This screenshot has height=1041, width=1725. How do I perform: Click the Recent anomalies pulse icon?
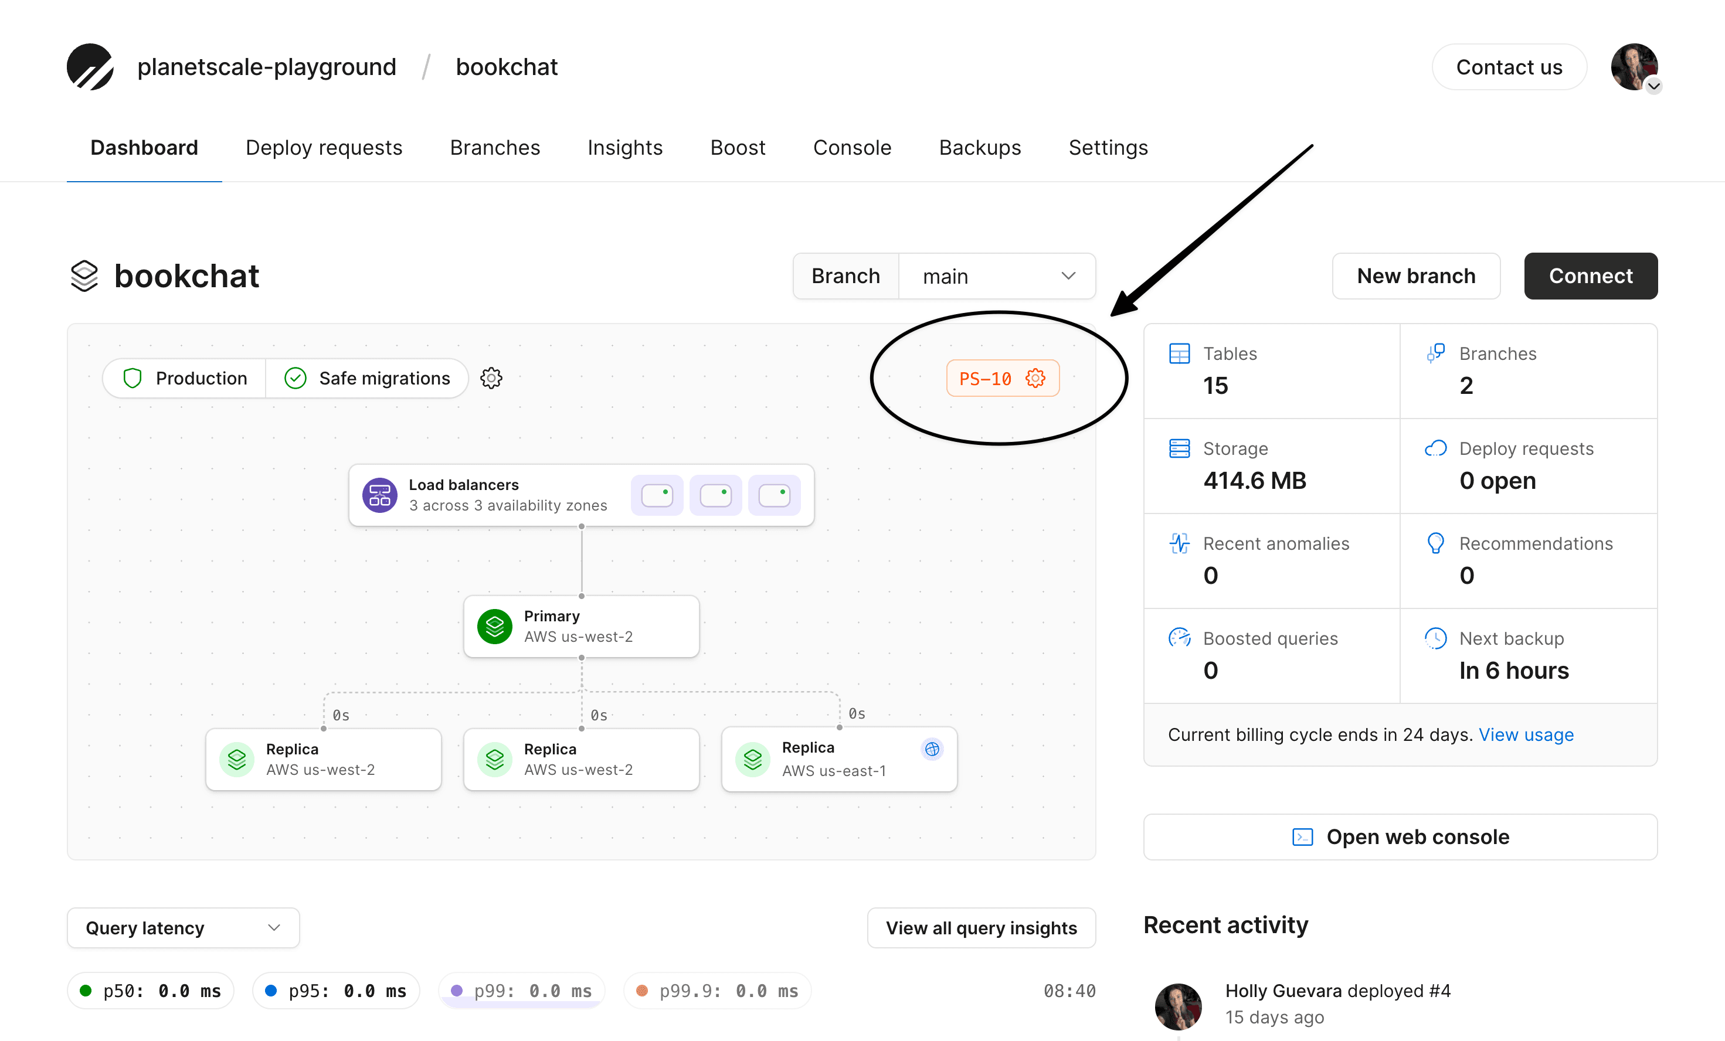click(x=1179, y=543)
